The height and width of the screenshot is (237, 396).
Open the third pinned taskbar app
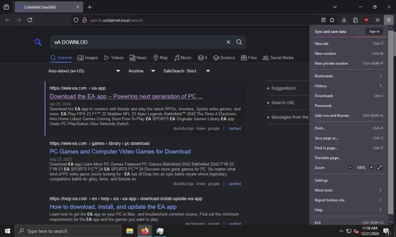point(160,231)
